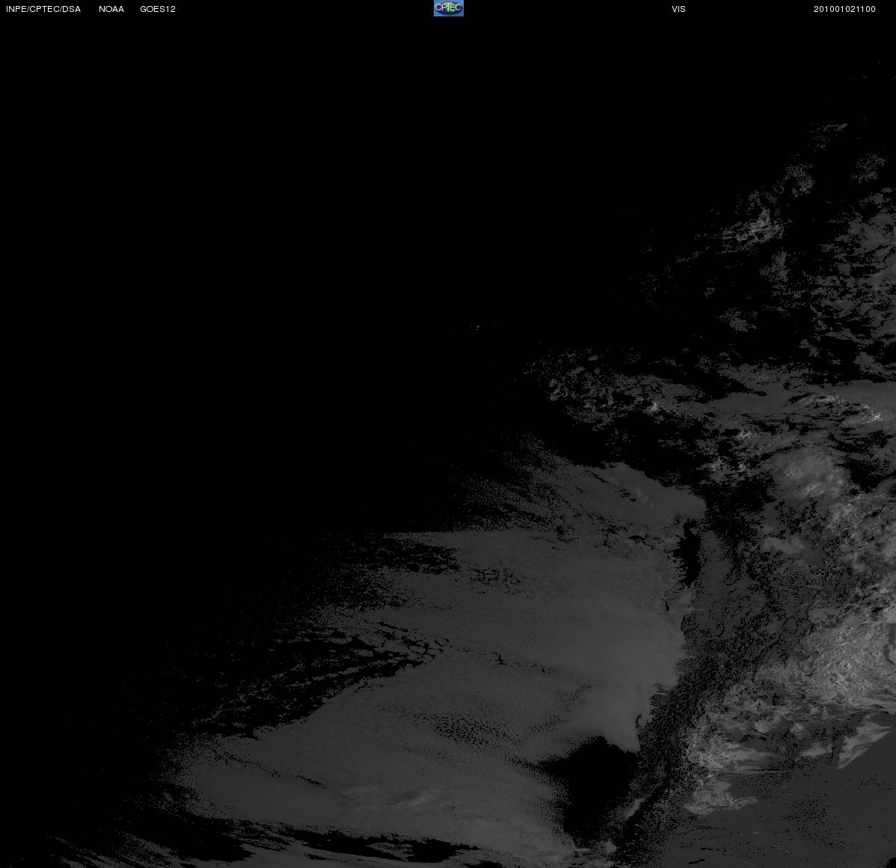This screenshot has width=896, height=868.
Task: Click the INPE/CPTEC/DSA label
Action: coord(43,9)
